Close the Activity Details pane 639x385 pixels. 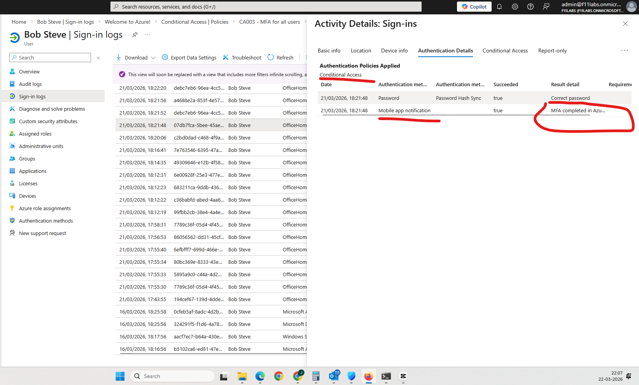point(625,24)
